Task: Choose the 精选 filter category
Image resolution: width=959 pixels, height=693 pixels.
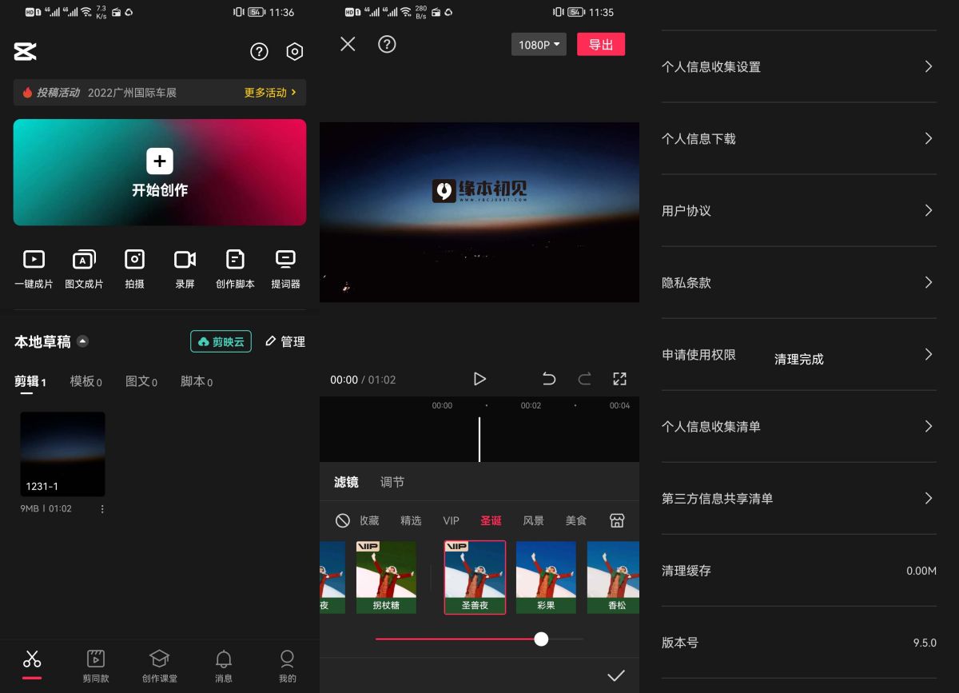Action: click(x=411, y=520)
